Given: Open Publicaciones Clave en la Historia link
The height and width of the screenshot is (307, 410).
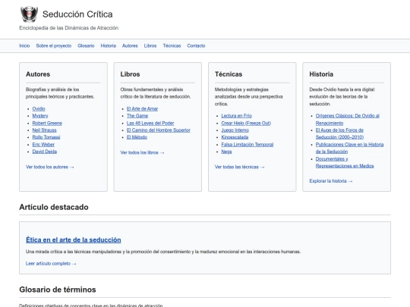Looking at the screenshot, I should pyautogui.click(x=349, y=148).
